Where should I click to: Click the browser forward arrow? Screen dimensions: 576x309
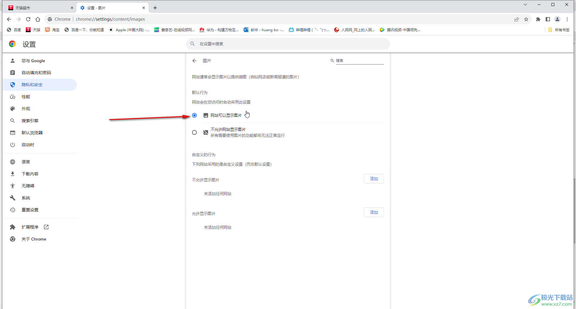19,19
